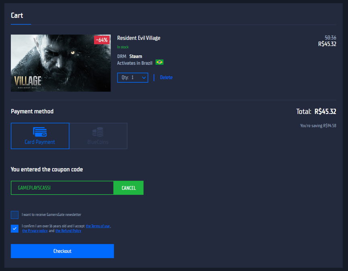Click the struck-through 50.36 original price
The image size is (348, 271).
point(330,38)
